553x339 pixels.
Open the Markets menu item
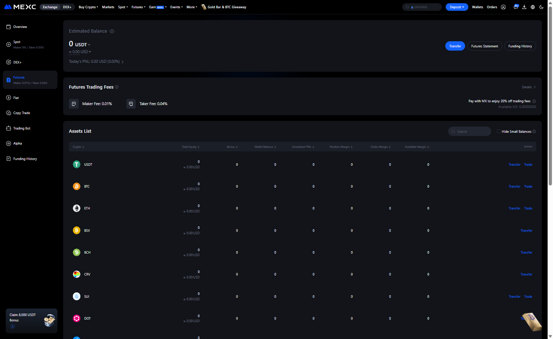(108, 7)
